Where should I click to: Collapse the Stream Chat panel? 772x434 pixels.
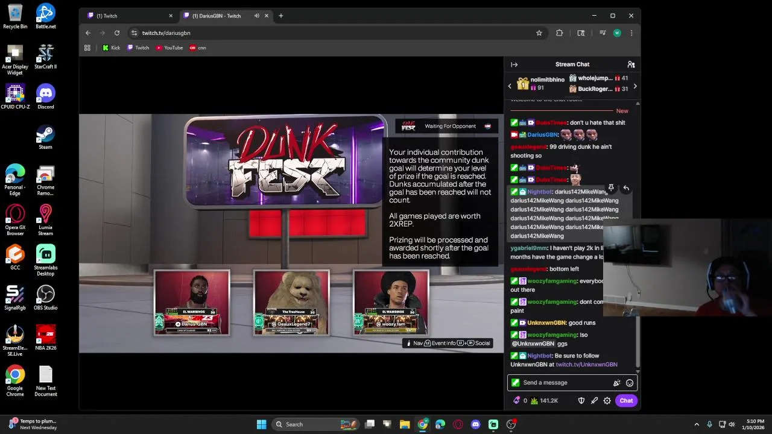pos(514,64)
